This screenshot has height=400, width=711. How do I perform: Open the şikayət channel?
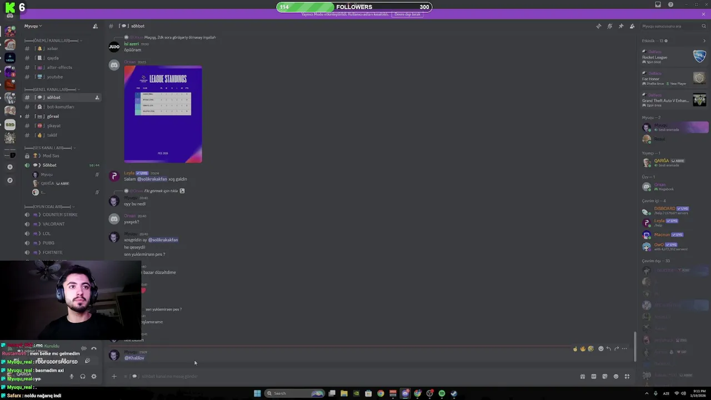(61, 126)
